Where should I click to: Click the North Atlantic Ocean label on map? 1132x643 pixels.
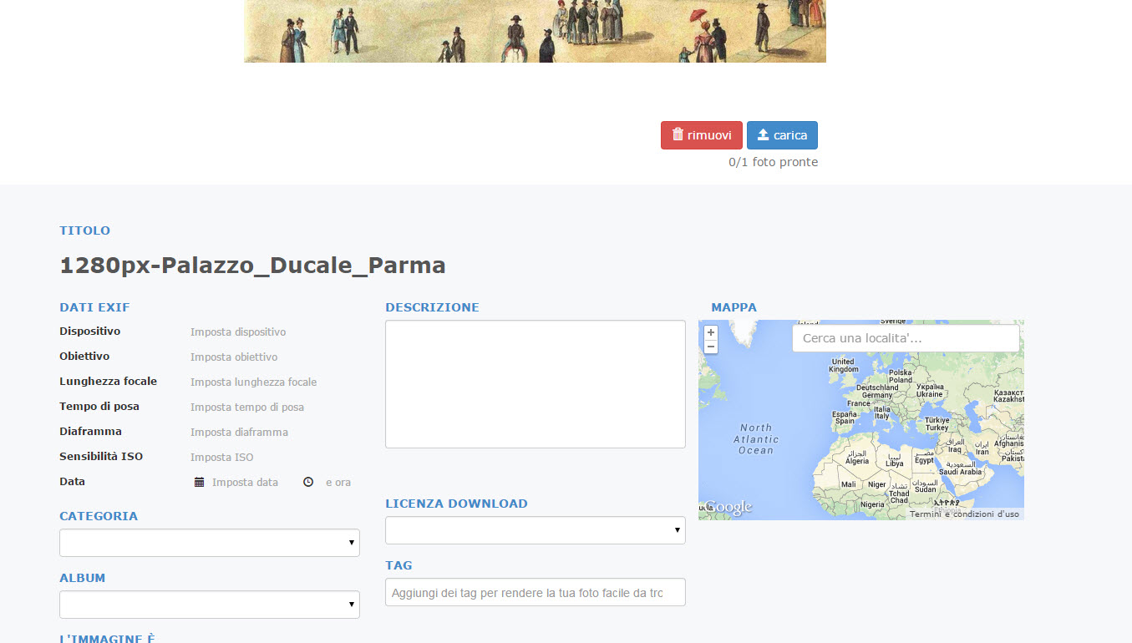pos(756,439)
